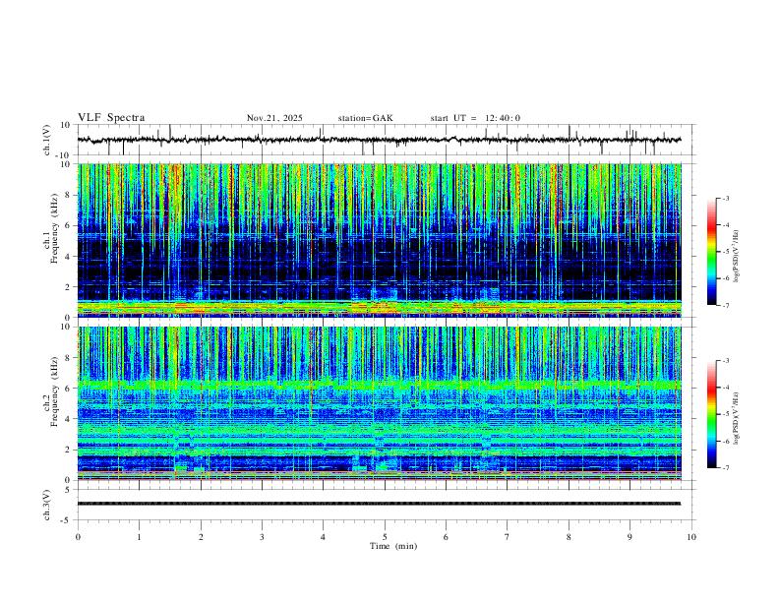Click the ch.1 spectrogram color scale bar
Image resolution: width=779 pixels, height=602 pixels.
(712, 252)
